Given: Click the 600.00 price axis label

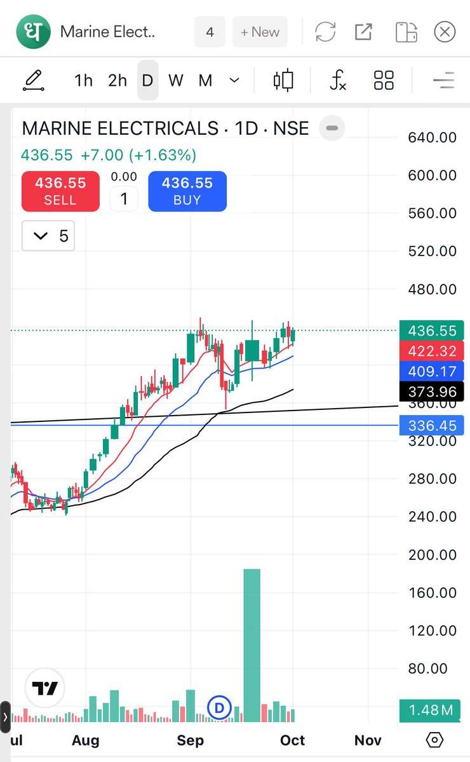Looking at the screenshot, I should 432,175.
